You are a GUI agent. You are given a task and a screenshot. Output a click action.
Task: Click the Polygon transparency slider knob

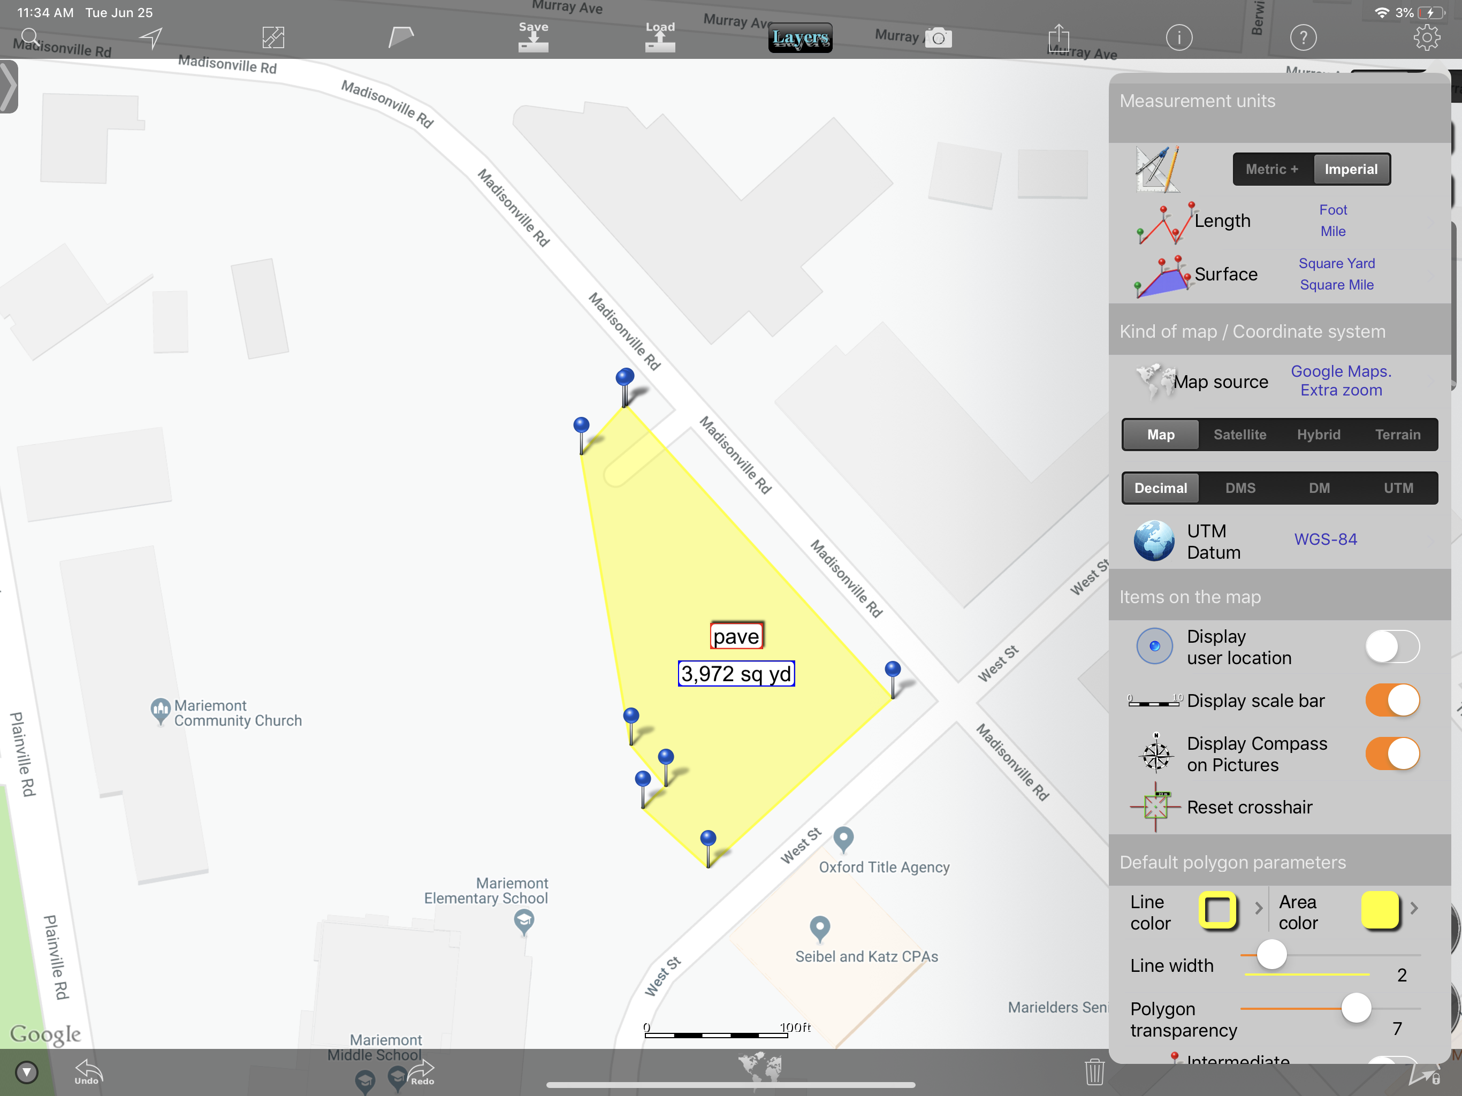(x=1356, y=1009)
